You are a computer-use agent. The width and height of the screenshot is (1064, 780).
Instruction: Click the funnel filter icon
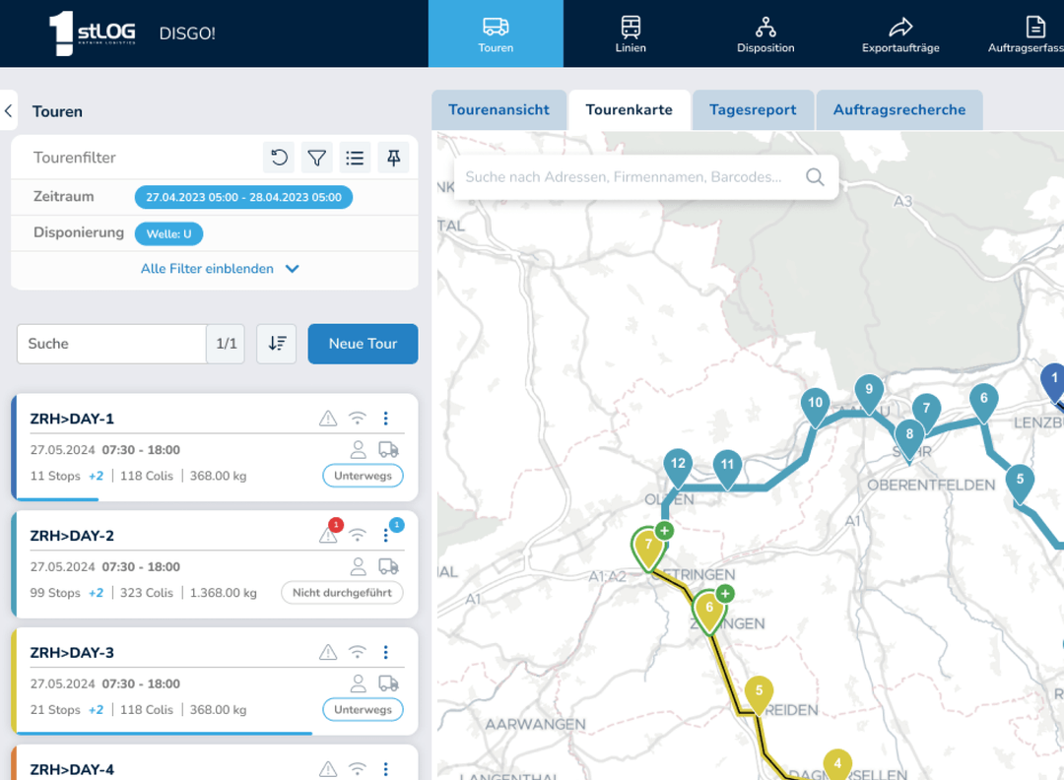[x=316, y=158]
